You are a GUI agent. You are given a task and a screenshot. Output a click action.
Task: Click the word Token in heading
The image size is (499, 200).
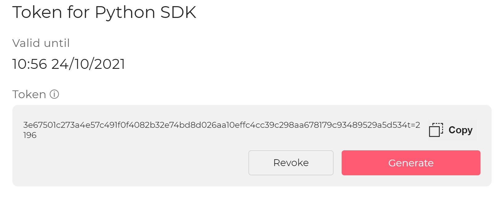(37, 12)
